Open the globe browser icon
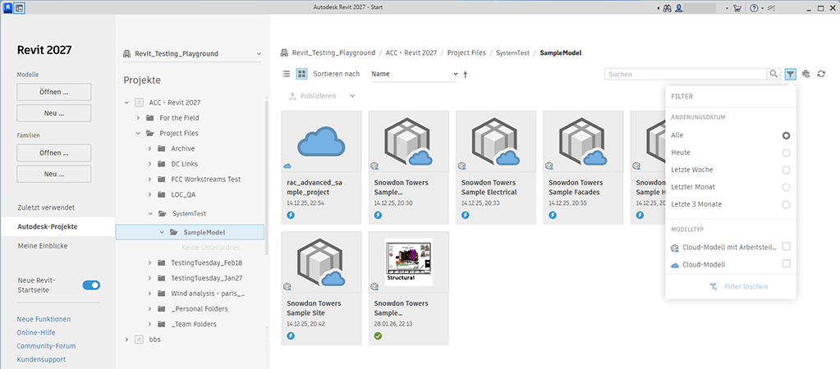 pos(806,74)
